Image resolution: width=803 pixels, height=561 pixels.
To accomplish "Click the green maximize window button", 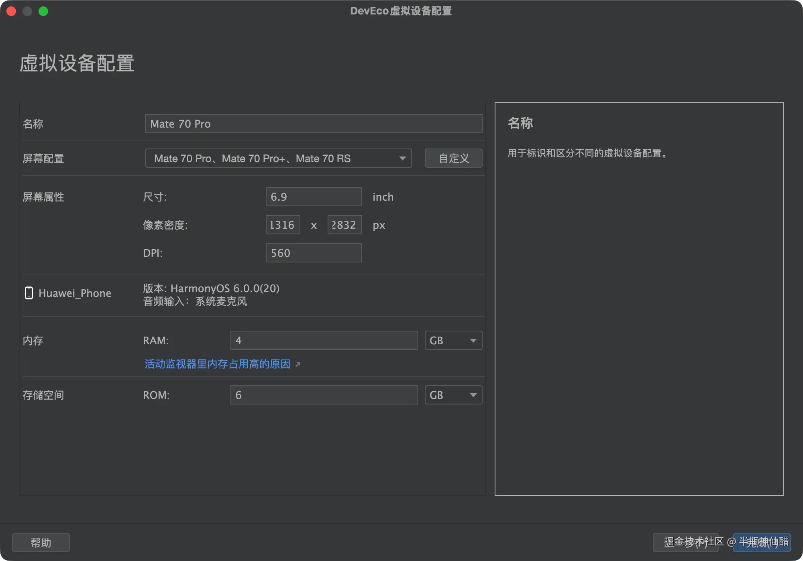I will tap(43, 11).
